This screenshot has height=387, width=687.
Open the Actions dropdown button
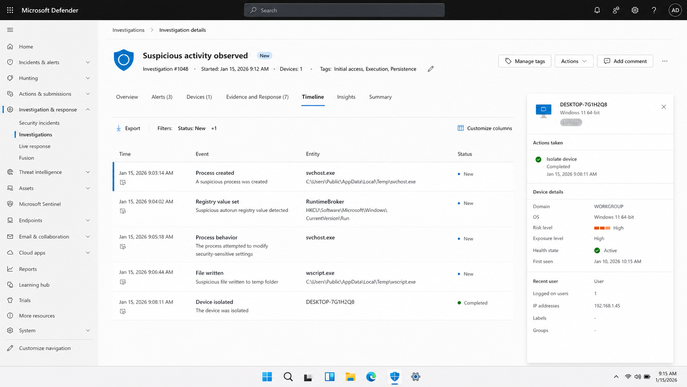click(574, 61)
